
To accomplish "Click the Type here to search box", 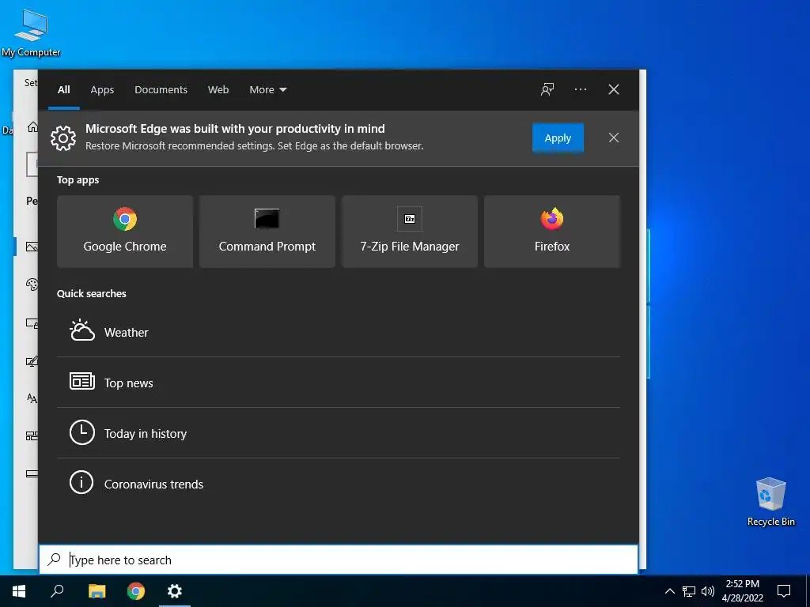I will (x=339, y=560).
